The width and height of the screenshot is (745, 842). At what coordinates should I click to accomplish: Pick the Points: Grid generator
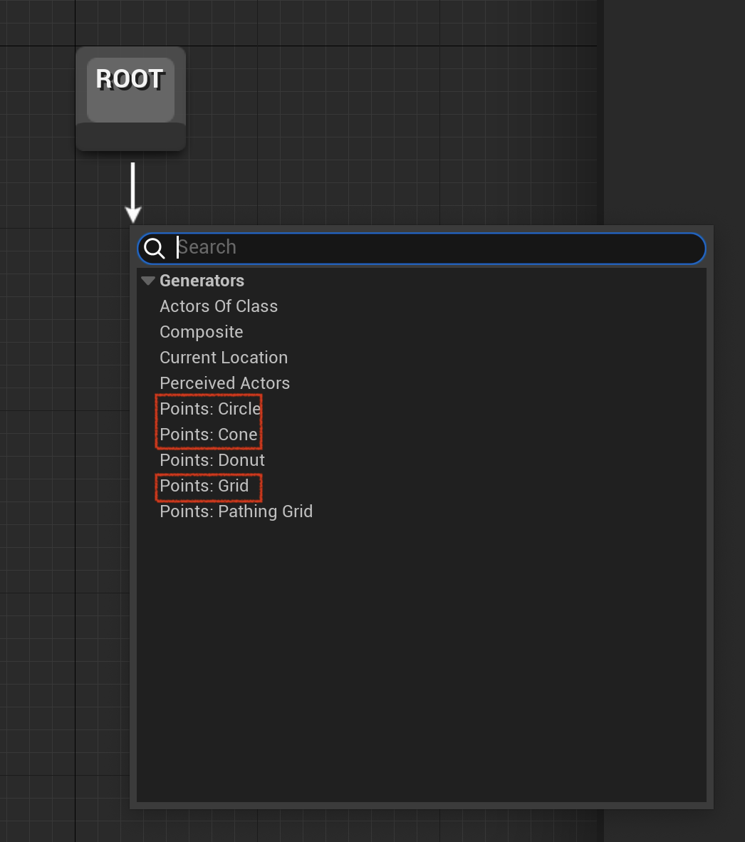pyautogui.click(x=204, y=486)
